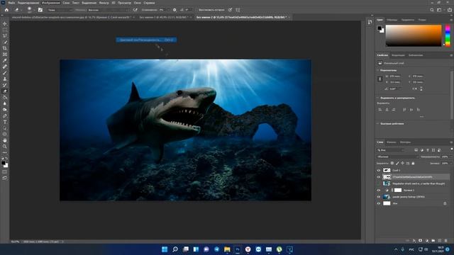Open the Образцы swatches tab
Screen dimensions: 454x255
[392, 20]
